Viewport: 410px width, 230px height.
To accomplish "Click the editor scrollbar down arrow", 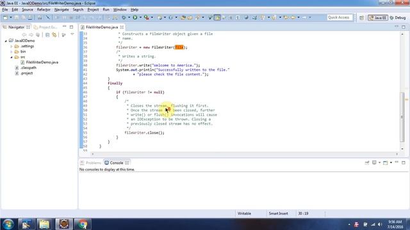I will coord(402,149).
